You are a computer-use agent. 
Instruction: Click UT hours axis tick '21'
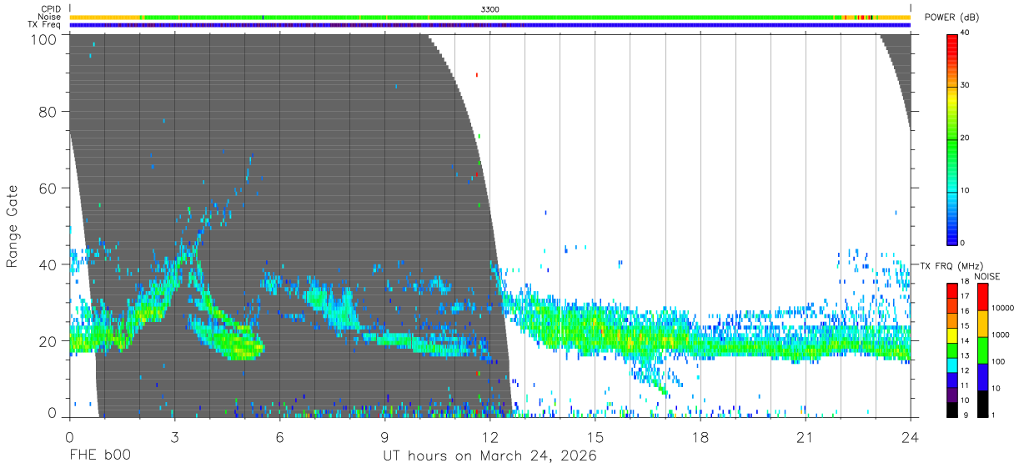click(x=806, y=436)
